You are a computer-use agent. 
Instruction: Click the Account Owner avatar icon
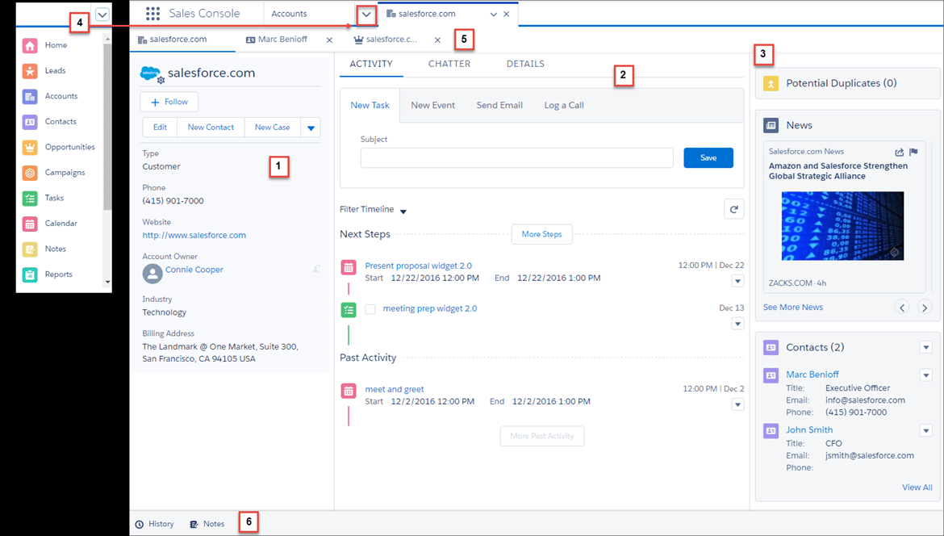152,274
